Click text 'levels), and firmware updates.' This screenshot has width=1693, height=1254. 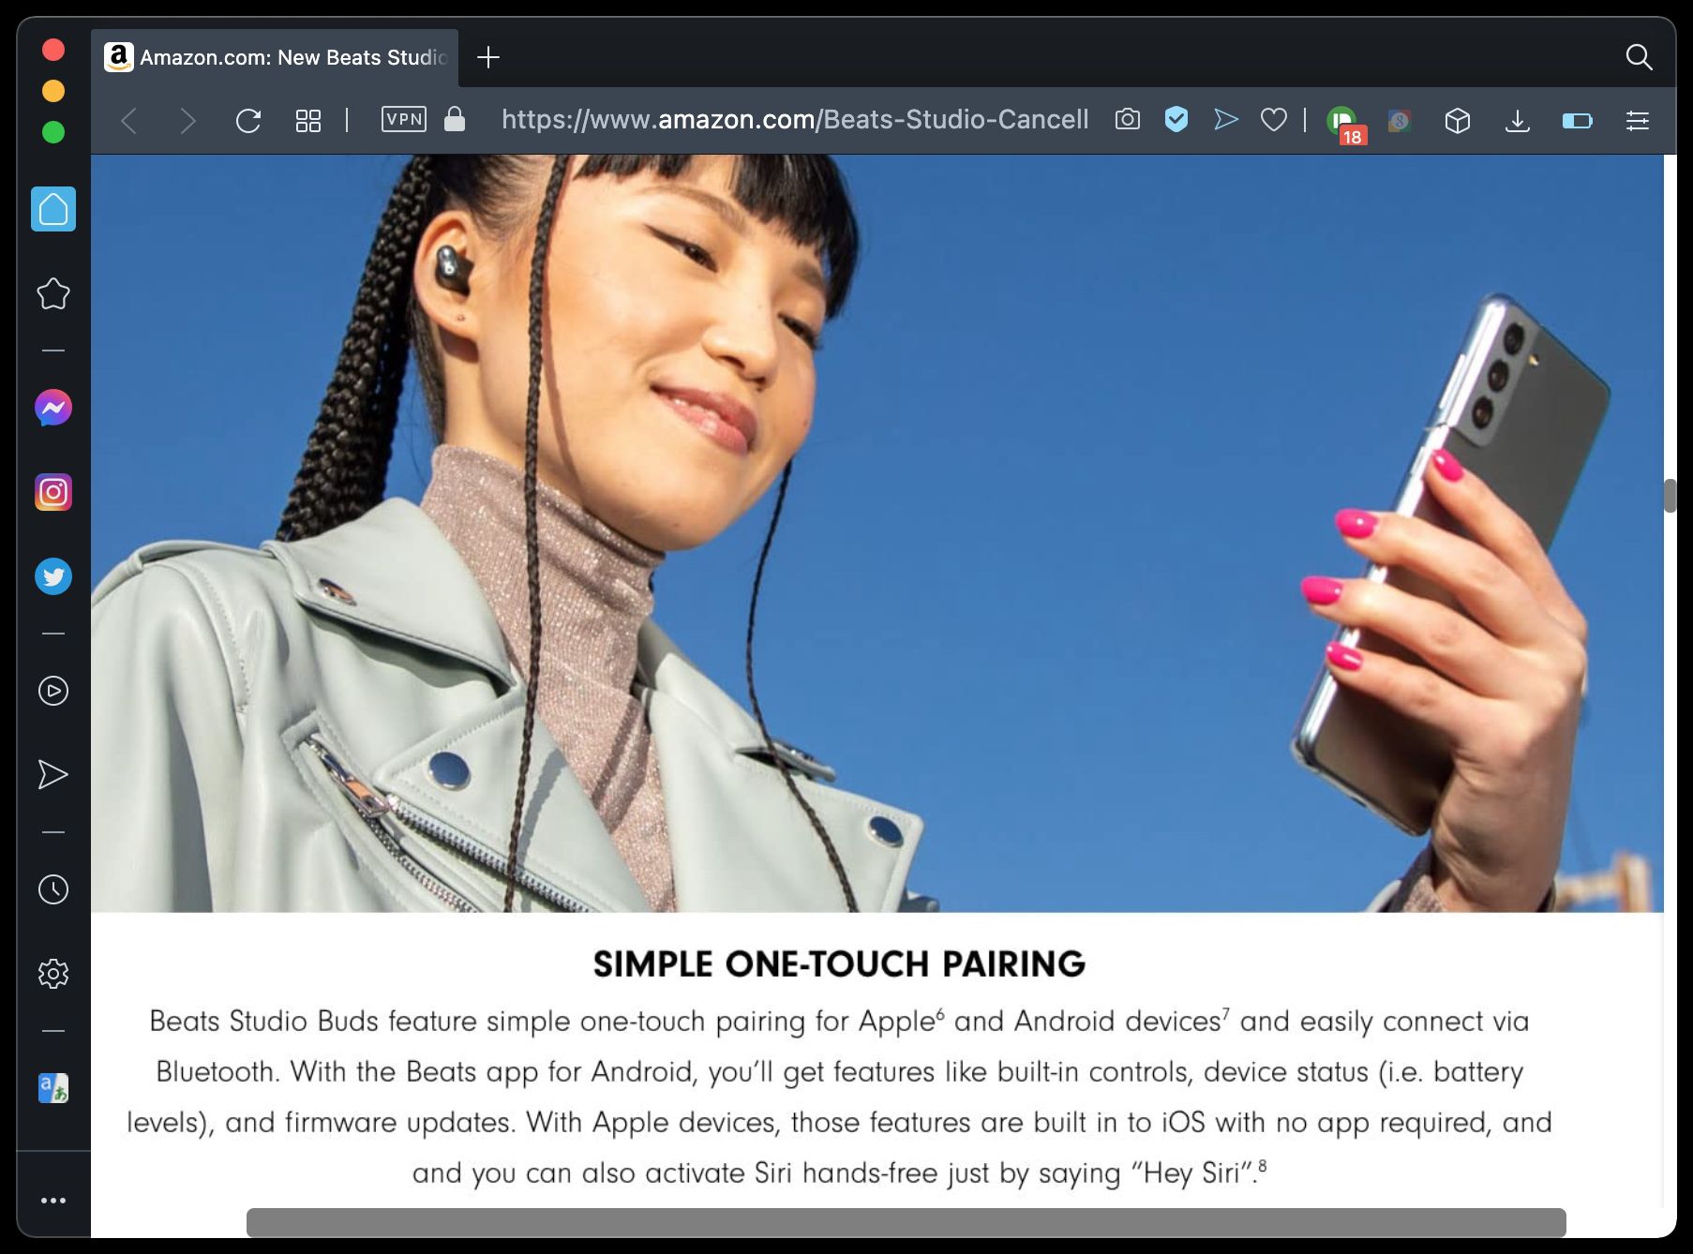tap(322, 1122)
